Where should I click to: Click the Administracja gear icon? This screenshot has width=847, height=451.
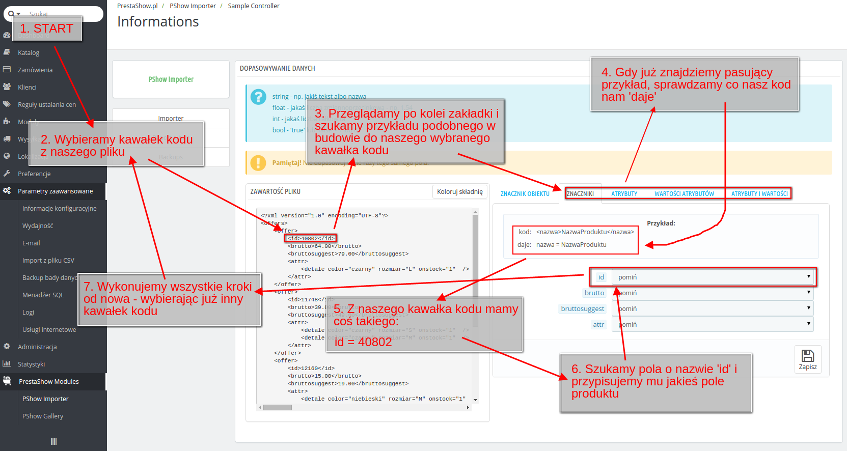7,347
